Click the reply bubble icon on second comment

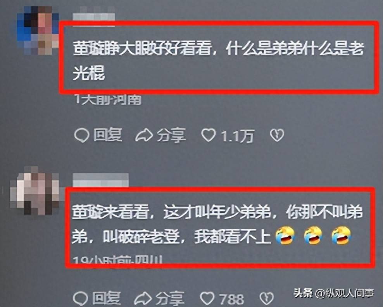point(80,298)
